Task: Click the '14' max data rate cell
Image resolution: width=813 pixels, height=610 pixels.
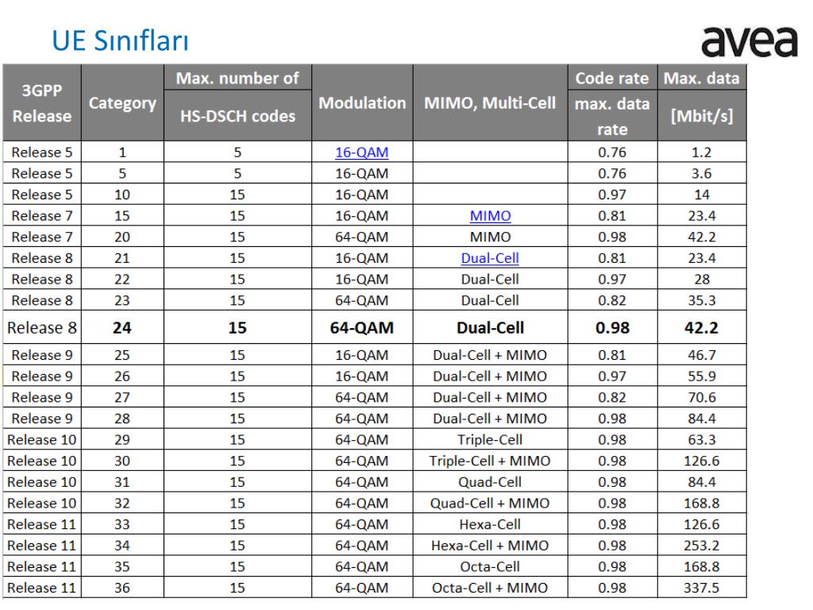Action: (702, 195)
